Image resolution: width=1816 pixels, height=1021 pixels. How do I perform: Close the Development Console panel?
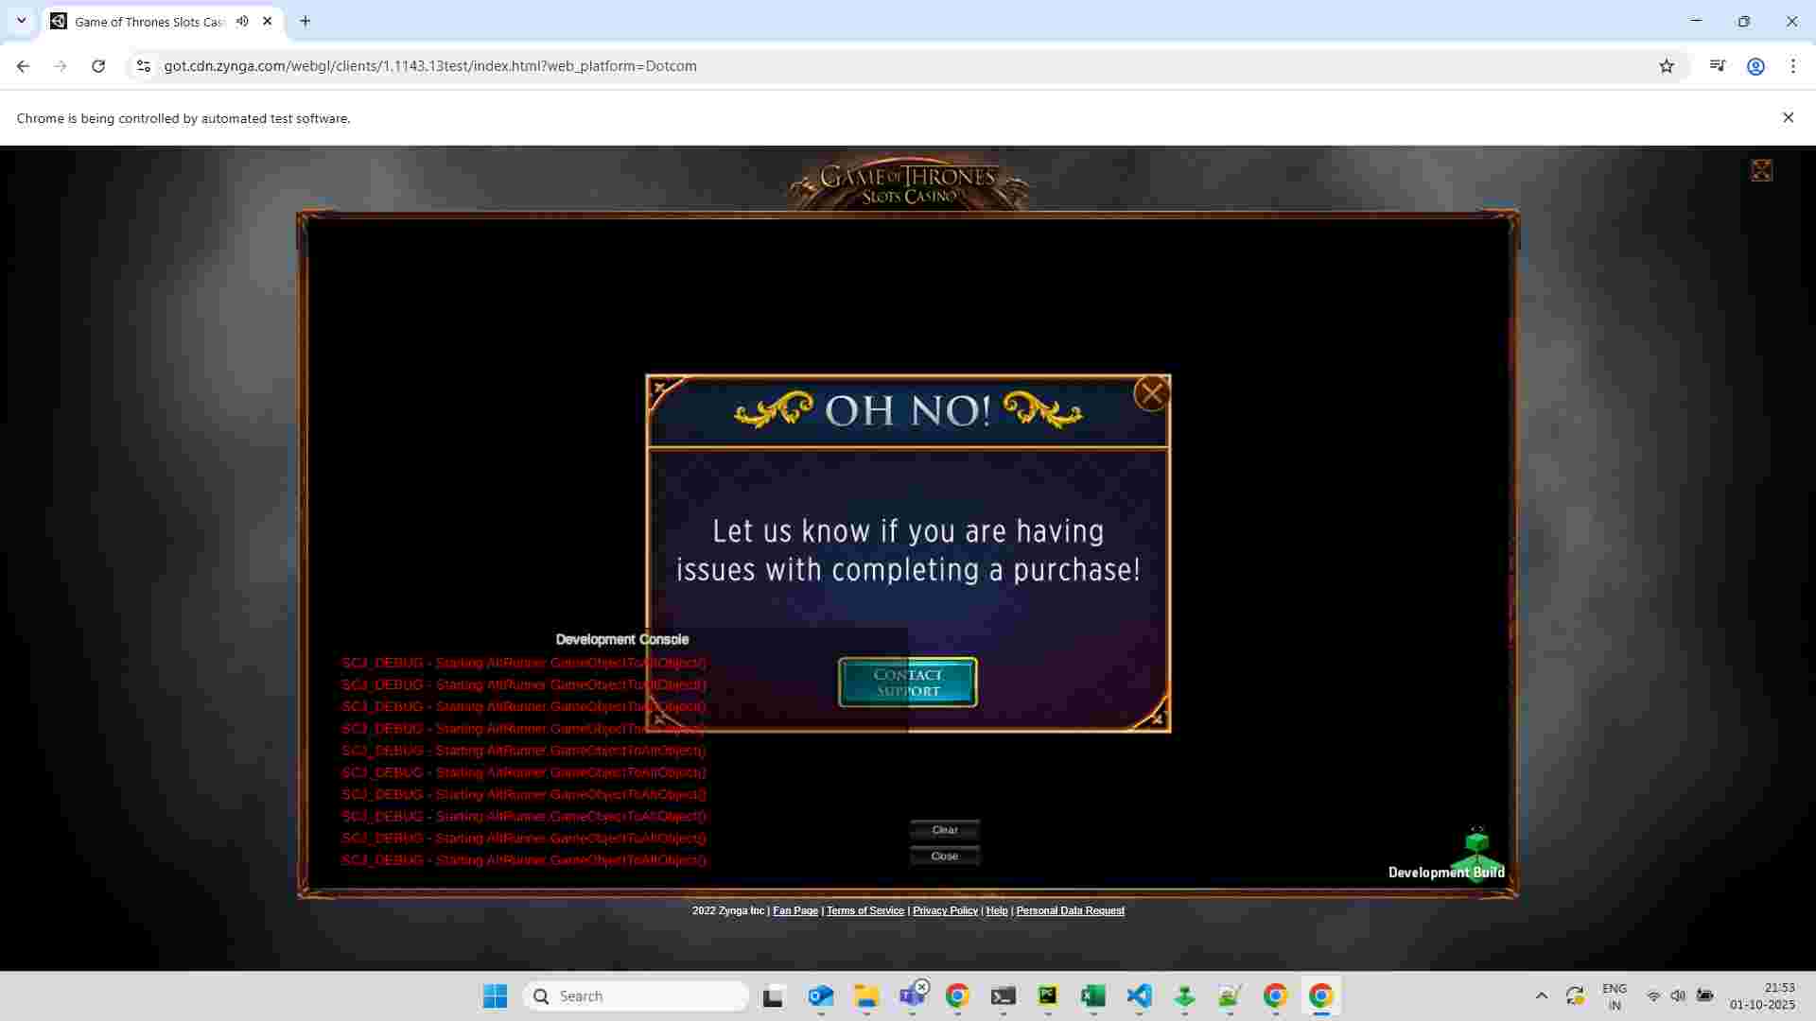[x=944, y=857]
